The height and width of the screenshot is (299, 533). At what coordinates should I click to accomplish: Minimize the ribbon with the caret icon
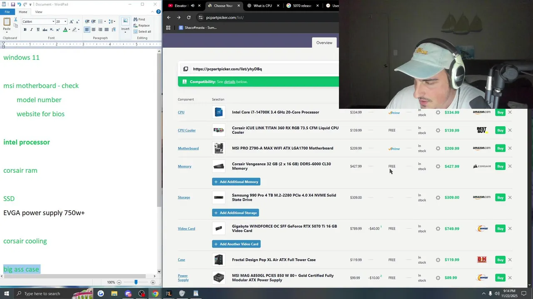click(152, 12)
